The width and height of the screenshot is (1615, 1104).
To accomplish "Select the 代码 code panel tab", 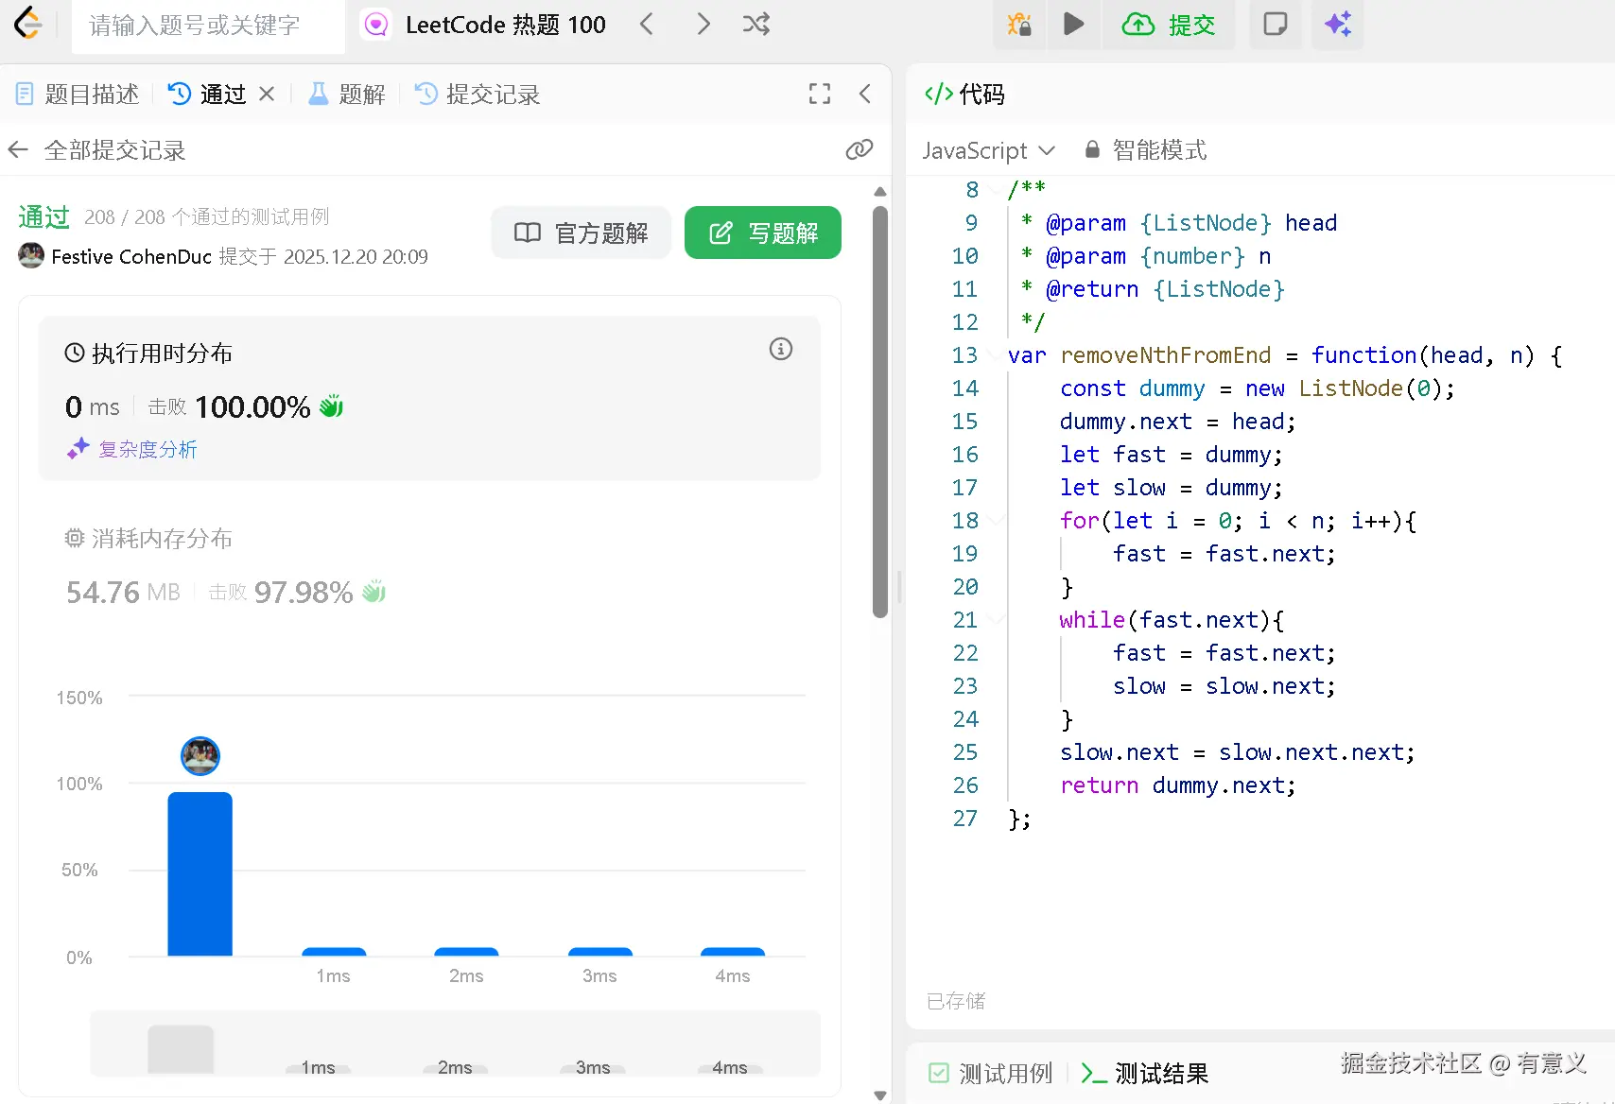I will [964, 95].
